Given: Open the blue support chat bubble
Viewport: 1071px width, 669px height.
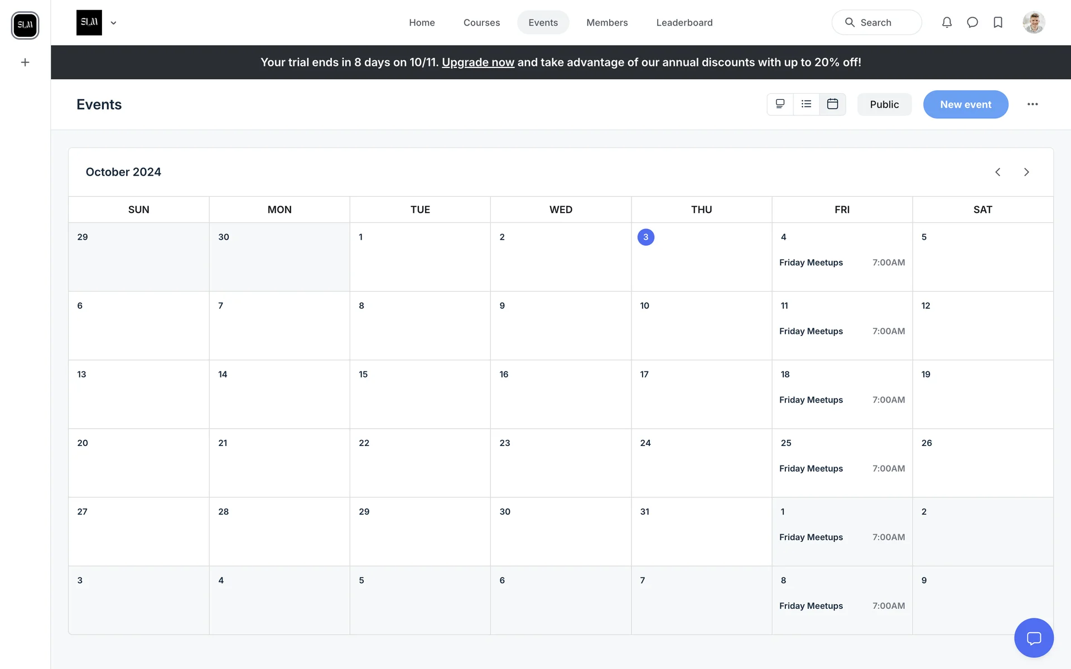Looking at the screenshot, I should pyautogui.click(x=1034, y=638).
